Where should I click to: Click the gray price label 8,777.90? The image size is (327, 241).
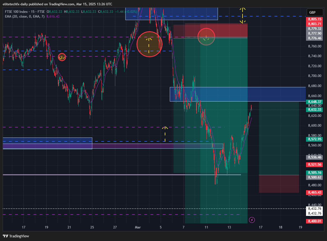314,33
